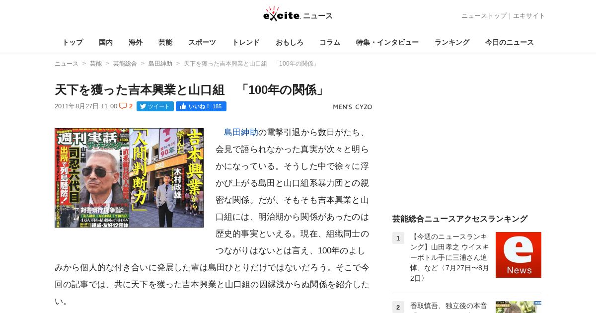Viewport: 596px width, 313px height.
Task: Click the 島田紳助 link in the article body
Action: click(x=241, y=132)
